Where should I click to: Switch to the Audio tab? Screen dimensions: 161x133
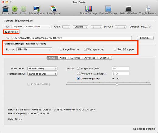point(63,58)
